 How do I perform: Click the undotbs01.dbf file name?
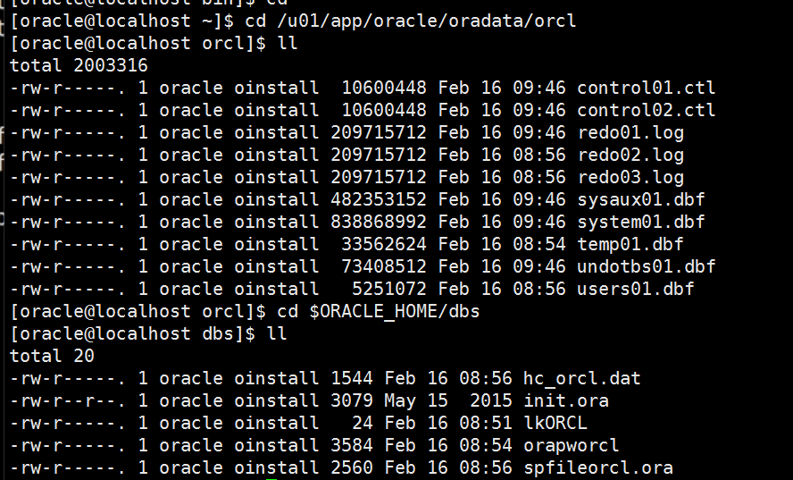646,266
